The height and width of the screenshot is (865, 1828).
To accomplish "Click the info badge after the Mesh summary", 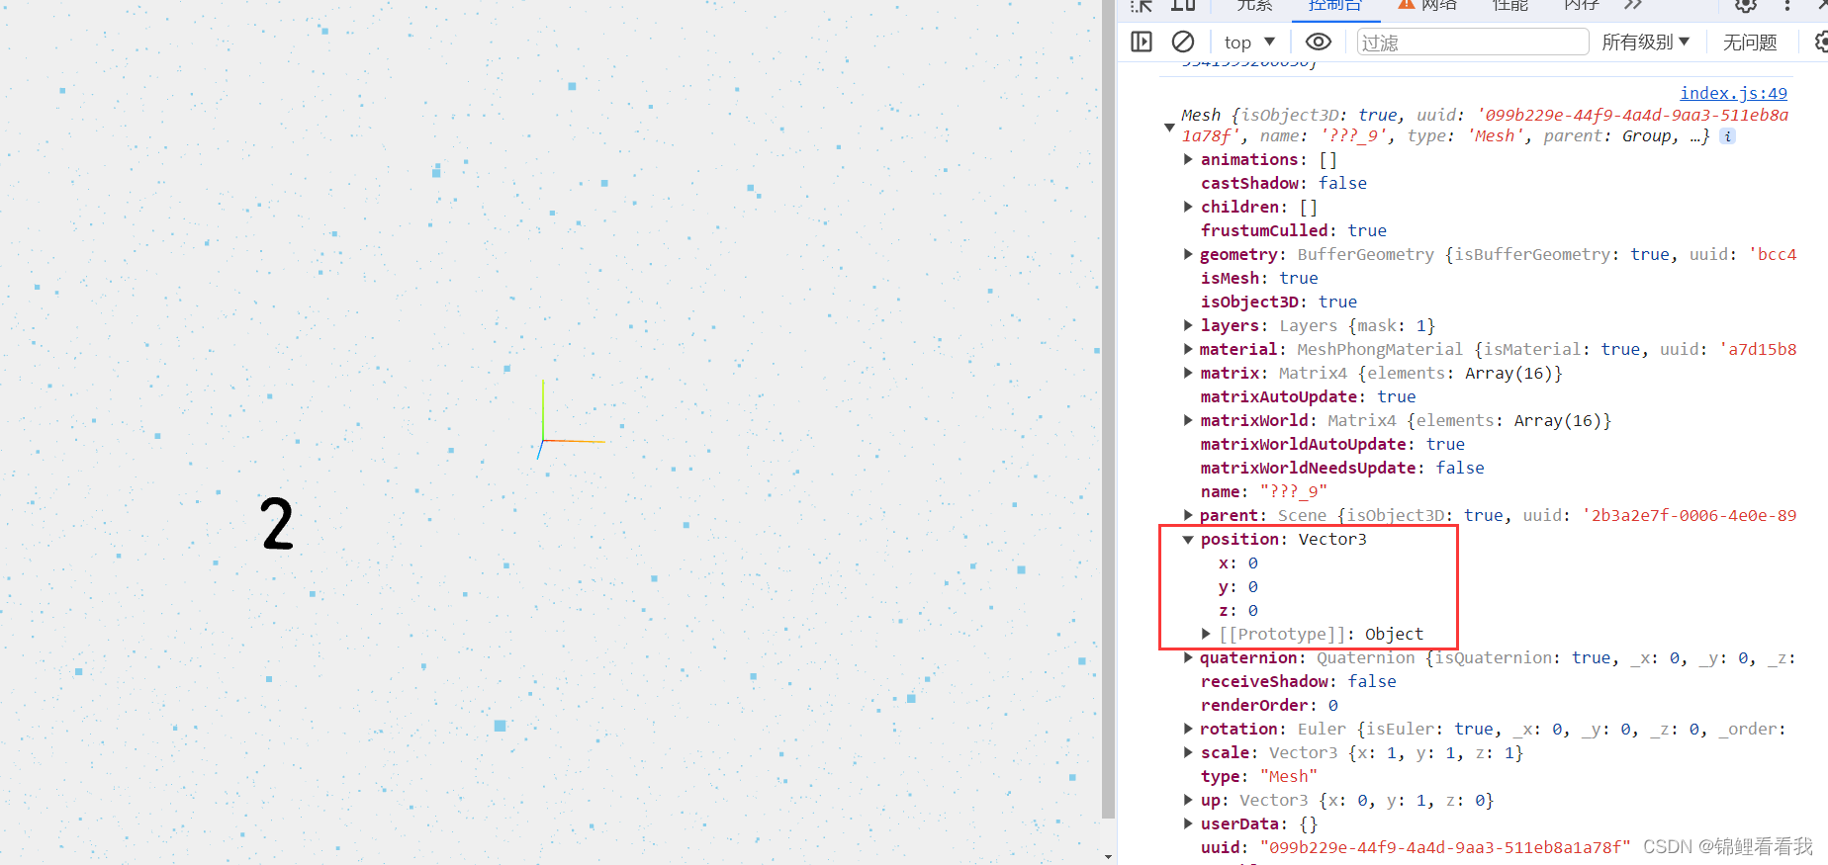I will (x=1727, y=136).
